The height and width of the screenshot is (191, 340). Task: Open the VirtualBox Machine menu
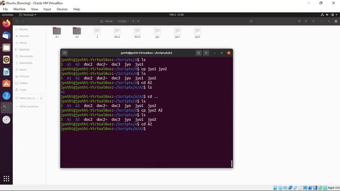point(19,9)
